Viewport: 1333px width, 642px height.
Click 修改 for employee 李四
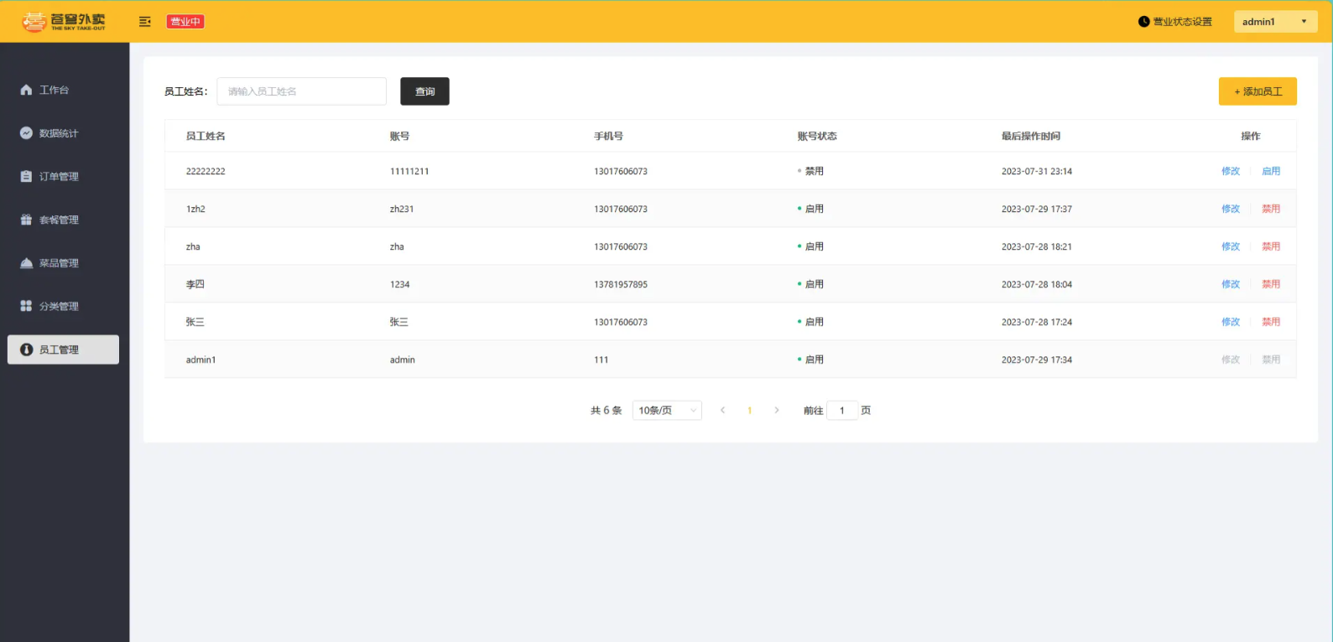tap(1231, 284)
